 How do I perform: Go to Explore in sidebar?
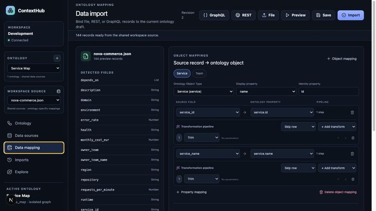coord(34,172)
